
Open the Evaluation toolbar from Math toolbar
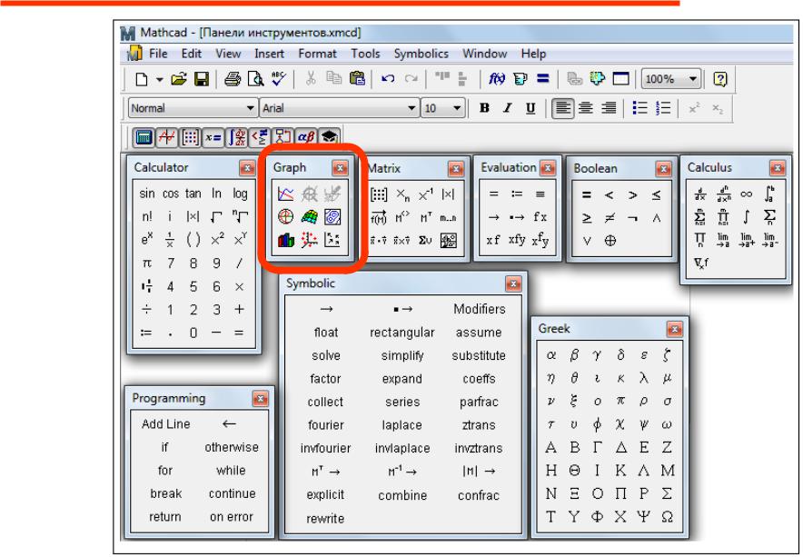[x=213, y=137]
